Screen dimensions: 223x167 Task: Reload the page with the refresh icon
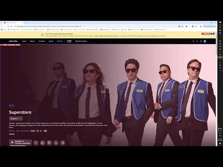pos(8,26)
